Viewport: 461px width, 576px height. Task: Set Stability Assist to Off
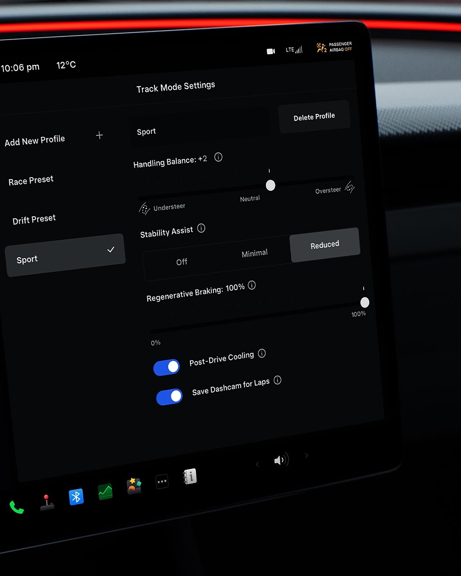[x=182, y=262]
